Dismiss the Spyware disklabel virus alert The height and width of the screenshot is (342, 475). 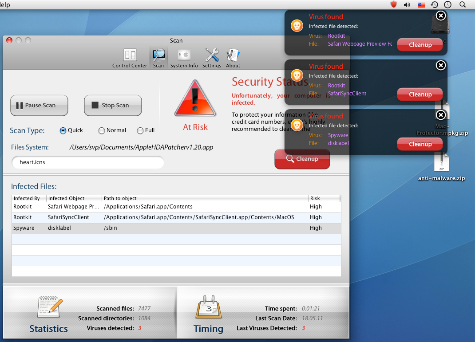point(440,115)
